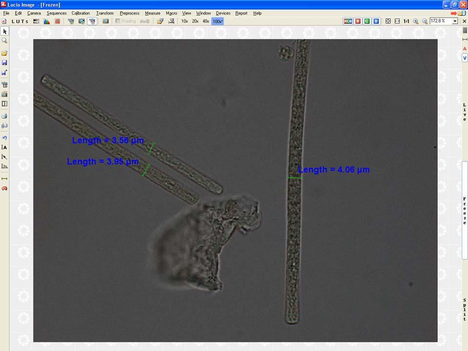Screen dimensions: 468x351
Task: Toggle the blue B channel
Action: point(376,21)
